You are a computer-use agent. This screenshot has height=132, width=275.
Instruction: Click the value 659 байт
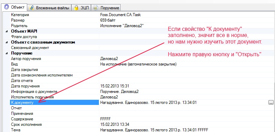(108, 20)
